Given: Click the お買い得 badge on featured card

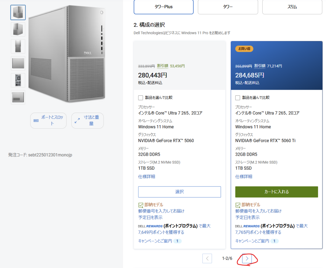Looking at the screenshot, I should [x=244, y=49].
